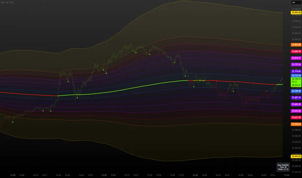Click the 15:15 time axis label
302x178 pixels.
point(127,175)
